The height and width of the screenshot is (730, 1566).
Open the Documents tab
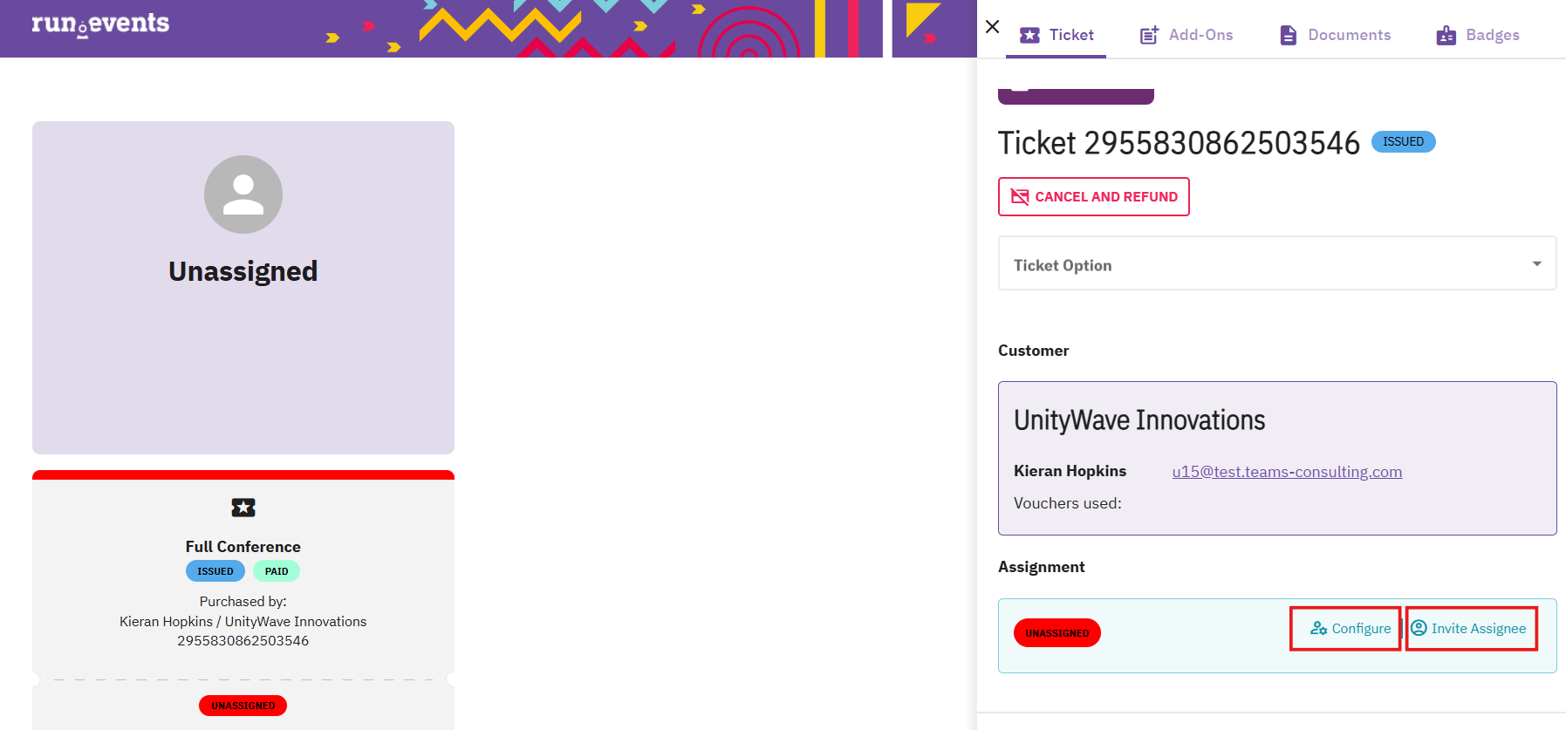(1349, 35)
